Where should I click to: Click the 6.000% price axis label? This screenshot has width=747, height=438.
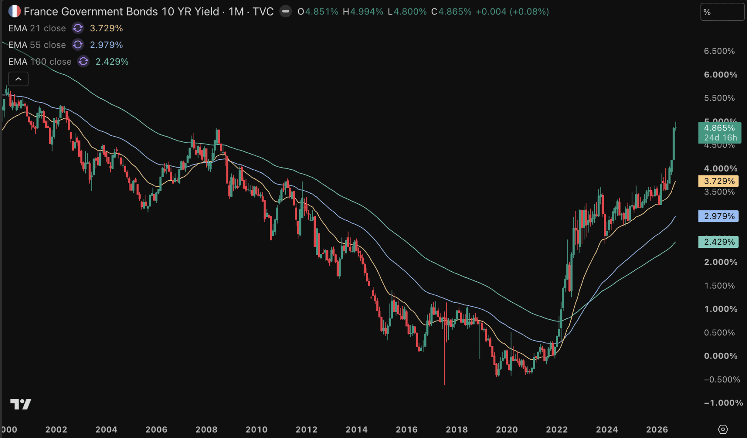tap(721, 75)
